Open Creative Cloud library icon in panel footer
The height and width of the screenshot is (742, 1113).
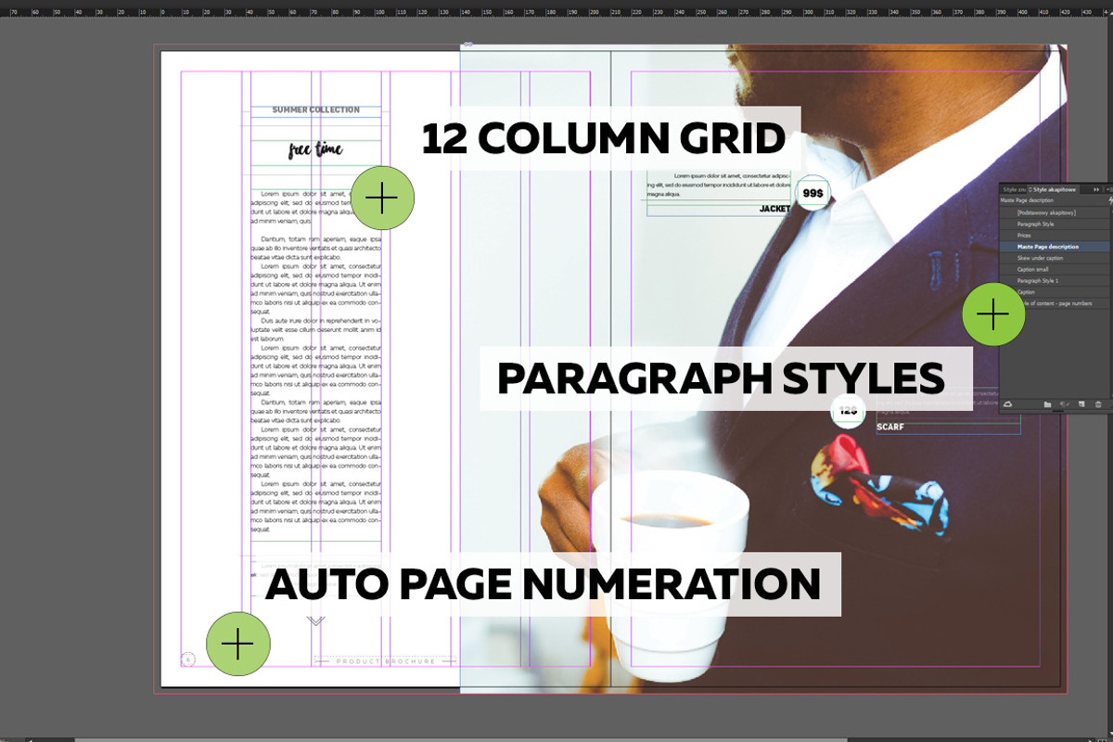[1007, 404]
